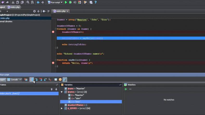Viewport: 205px width, 115px height.
Task: Click the Debug bug icon
Action: [x=71, y=2]
